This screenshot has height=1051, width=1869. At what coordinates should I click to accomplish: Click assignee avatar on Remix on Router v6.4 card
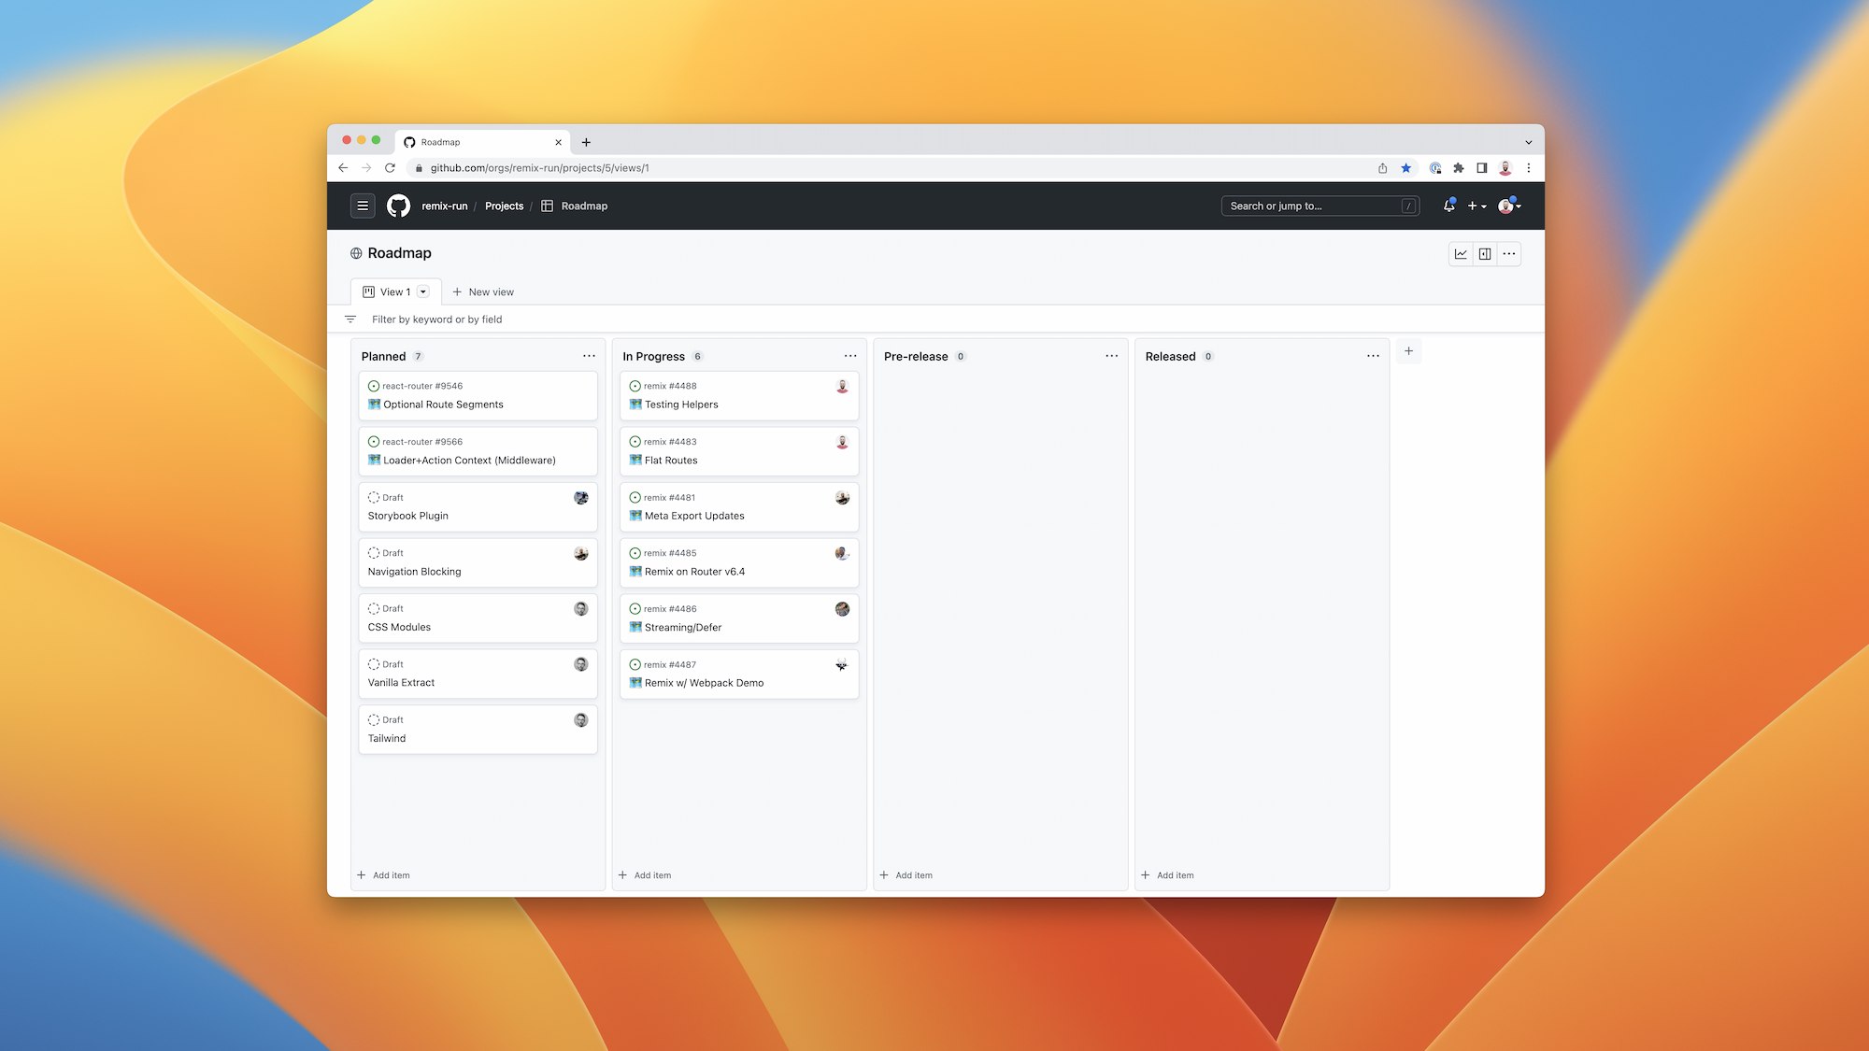[x=842, y=553]
